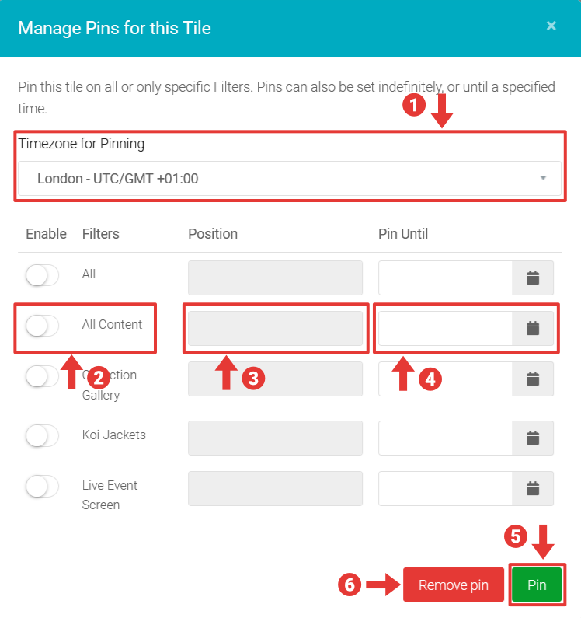Click Position field for Live Event Screen
581x618 pixels.
pyautogui.click(x=275, y=488)
